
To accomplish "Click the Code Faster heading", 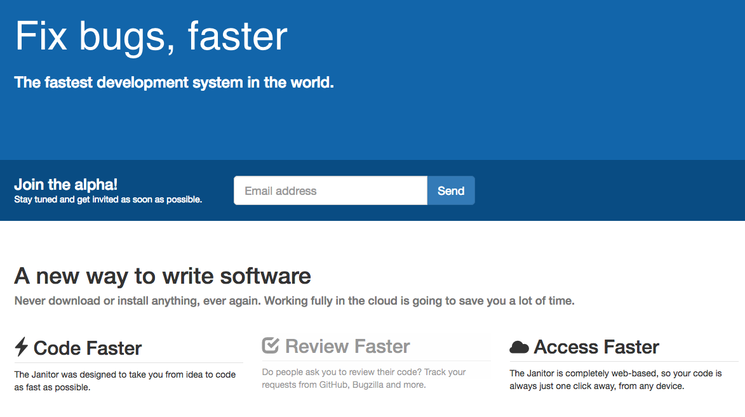I will point(87,348).
